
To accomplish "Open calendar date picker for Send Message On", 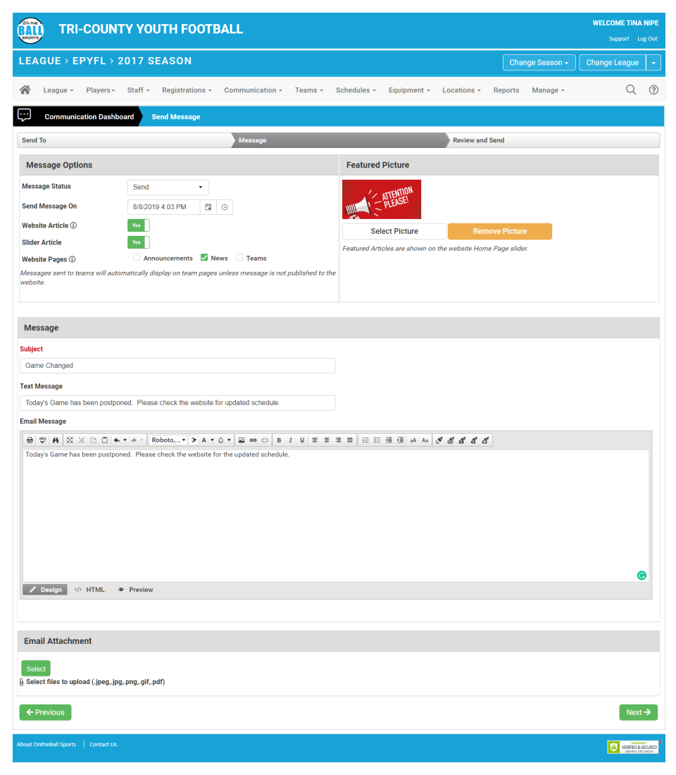I will 208,207.
